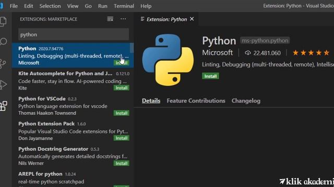This screenshot has width=334, height=187.
Task: Clear extensions search results icon
Action: tap(110, 19)
